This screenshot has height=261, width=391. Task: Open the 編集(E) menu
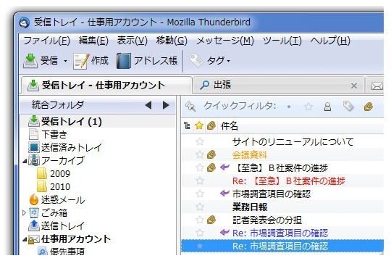93,41
